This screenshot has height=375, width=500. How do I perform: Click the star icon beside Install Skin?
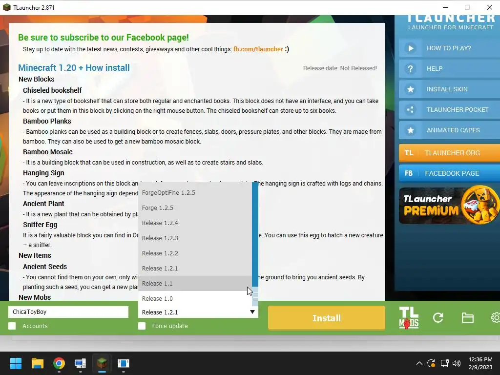click(x=410, y=89)
